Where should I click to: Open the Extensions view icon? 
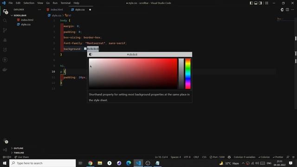coord(5,50)
